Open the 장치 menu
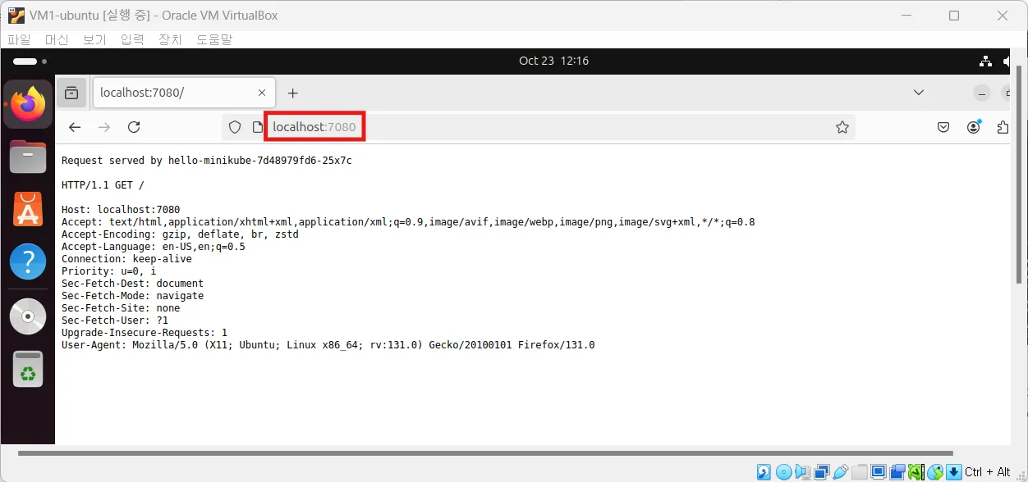 (170, 39)
